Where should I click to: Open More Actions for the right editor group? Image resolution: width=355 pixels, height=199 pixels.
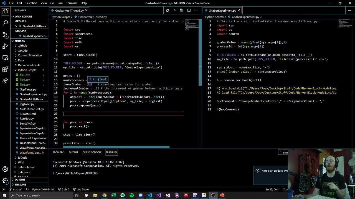(x=349, y=11)
